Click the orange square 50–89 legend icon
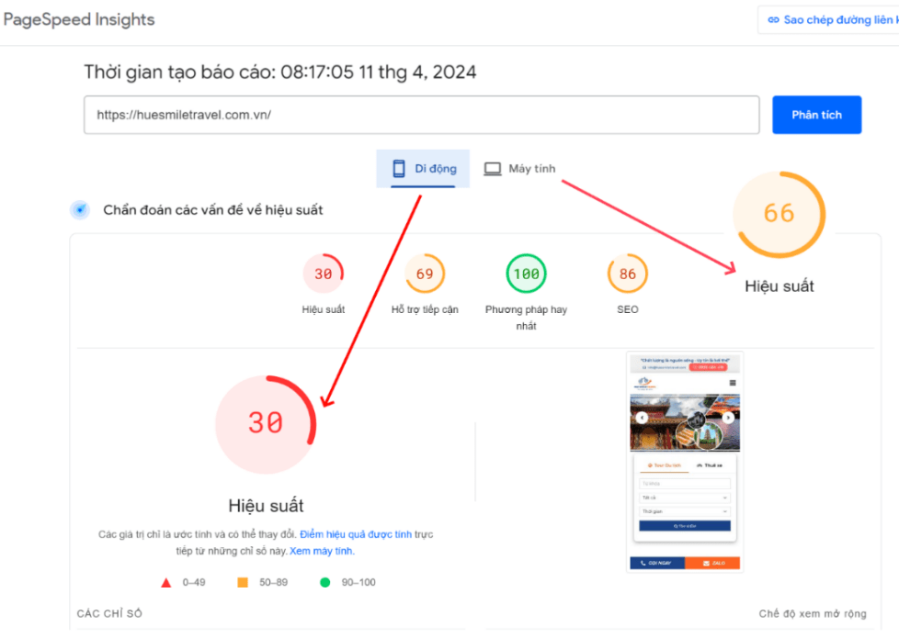This screenshot has width=899, height=638. [243, 582]
